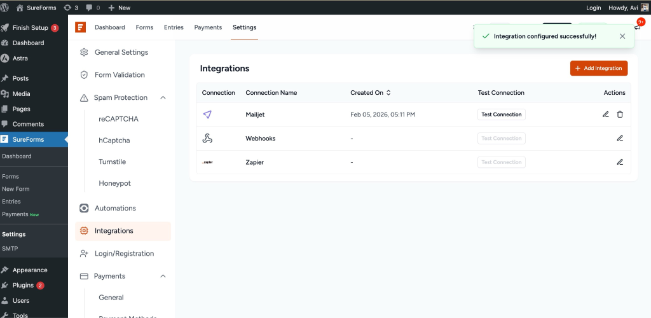Select the Integrations settings item
651x318 pixels.
123,231
